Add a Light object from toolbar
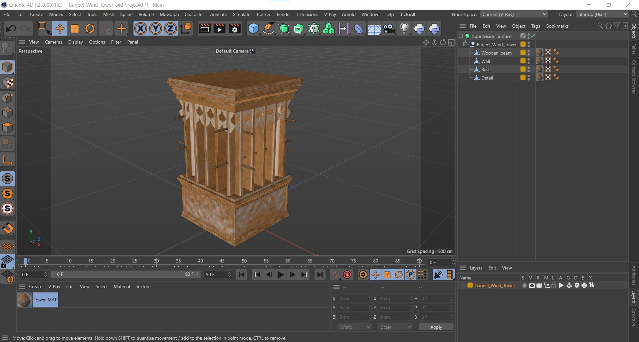 (404, 29)
